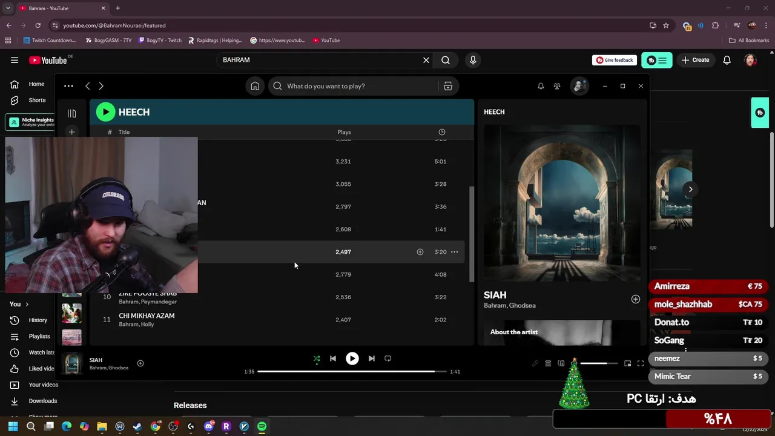This screenshot has height=436, width=775.
Task: Sort track list by Plays column
Action: point(344,132)
